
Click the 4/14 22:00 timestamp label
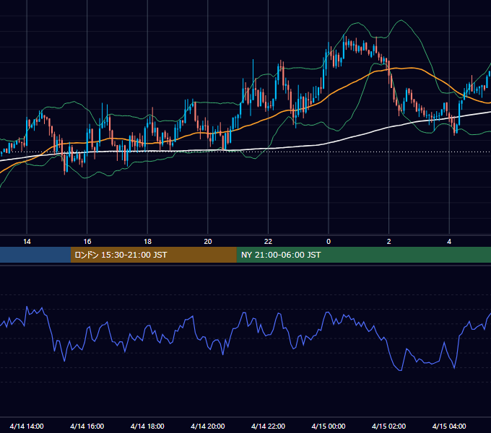(x=269, y=426)
